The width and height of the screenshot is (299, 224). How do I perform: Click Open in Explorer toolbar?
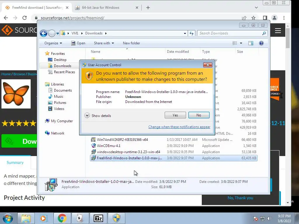tap(78, 43)
